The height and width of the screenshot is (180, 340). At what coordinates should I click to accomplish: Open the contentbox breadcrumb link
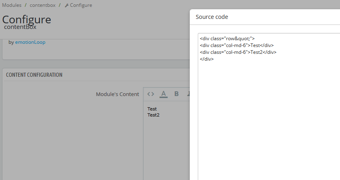click(43, 5)
